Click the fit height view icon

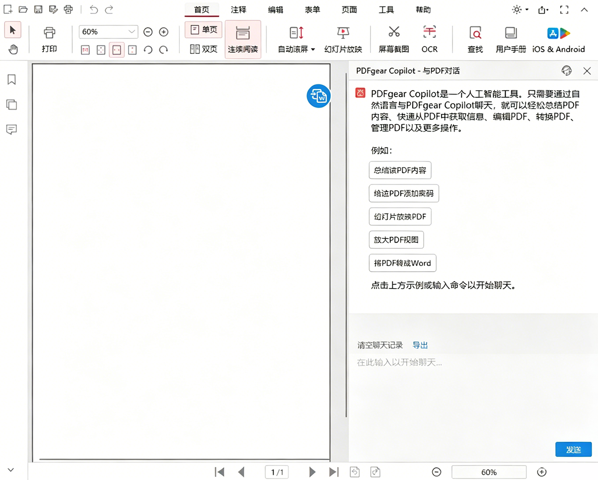pyautogui.click(x=132, y=50)
